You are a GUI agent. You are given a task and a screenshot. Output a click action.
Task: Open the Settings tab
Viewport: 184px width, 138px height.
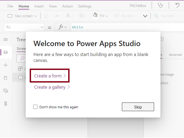click(85, 6)
